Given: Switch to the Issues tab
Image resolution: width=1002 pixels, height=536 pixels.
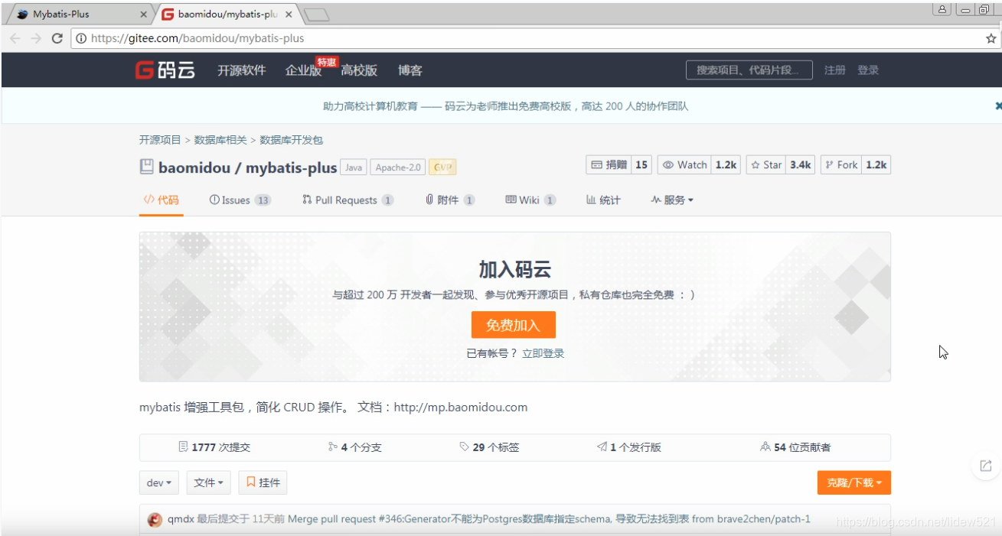Looking at the screenshot, I should click(x=240, y=200).
